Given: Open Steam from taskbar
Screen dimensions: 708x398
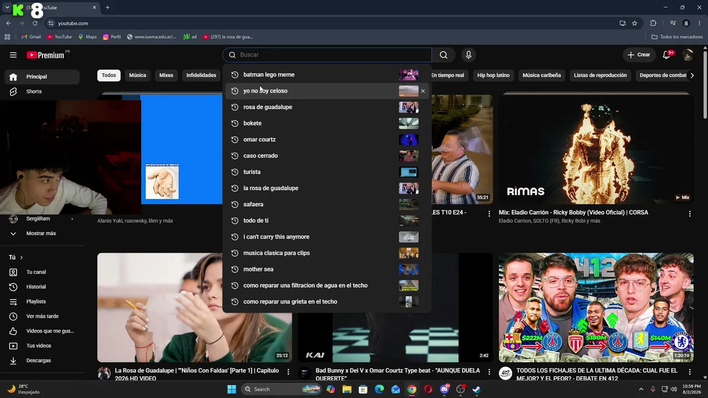Looking at the screenshot, I should point(477,389).
